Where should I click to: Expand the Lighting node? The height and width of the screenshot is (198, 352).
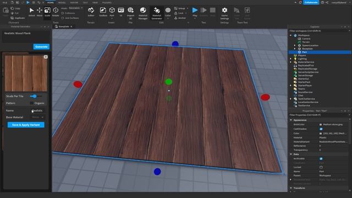tap(291, 59)
